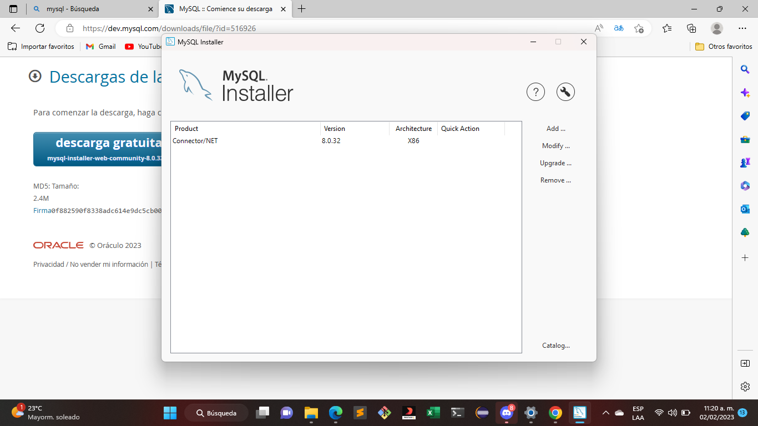Open Sublime Text from the taskbar

[360, 413]
